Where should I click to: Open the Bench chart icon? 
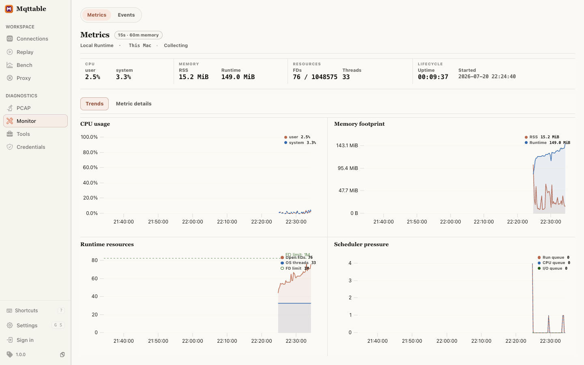click(x=10, y=65)
